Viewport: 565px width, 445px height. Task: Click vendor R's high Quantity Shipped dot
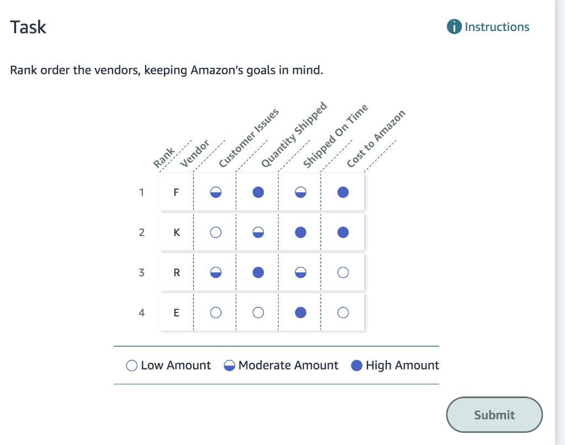(x=258, y=272)
